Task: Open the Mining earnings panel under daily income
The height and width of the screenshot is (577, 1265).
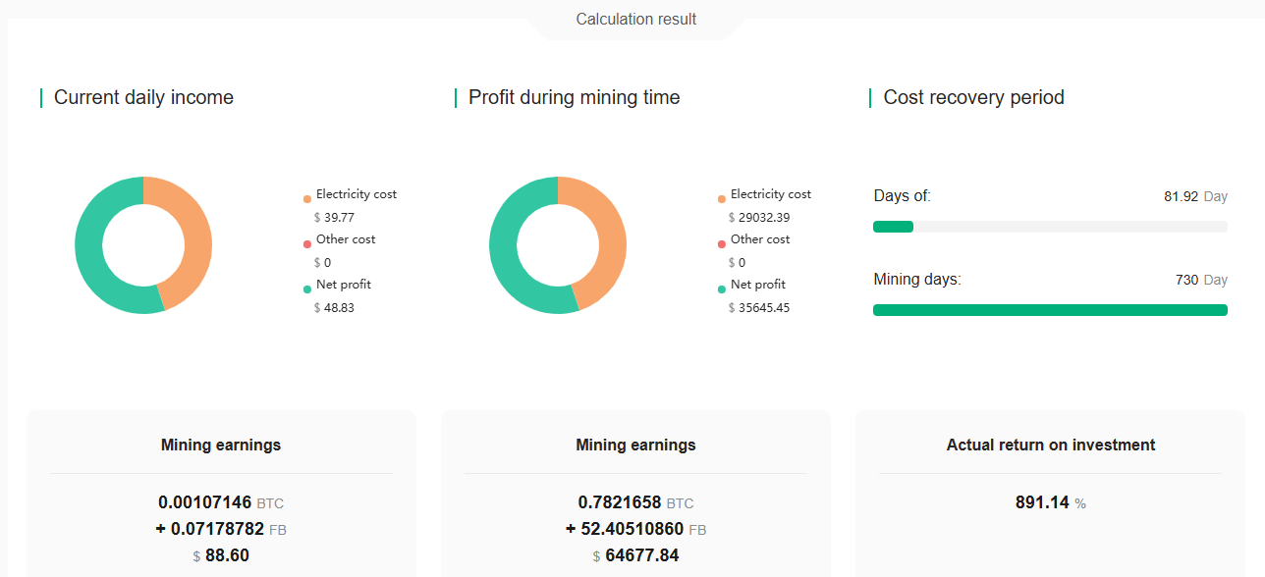Action: [x=221, y=445]
